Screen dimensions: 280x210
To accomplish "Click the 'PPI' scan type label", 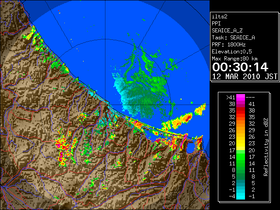I will (216, 24).
